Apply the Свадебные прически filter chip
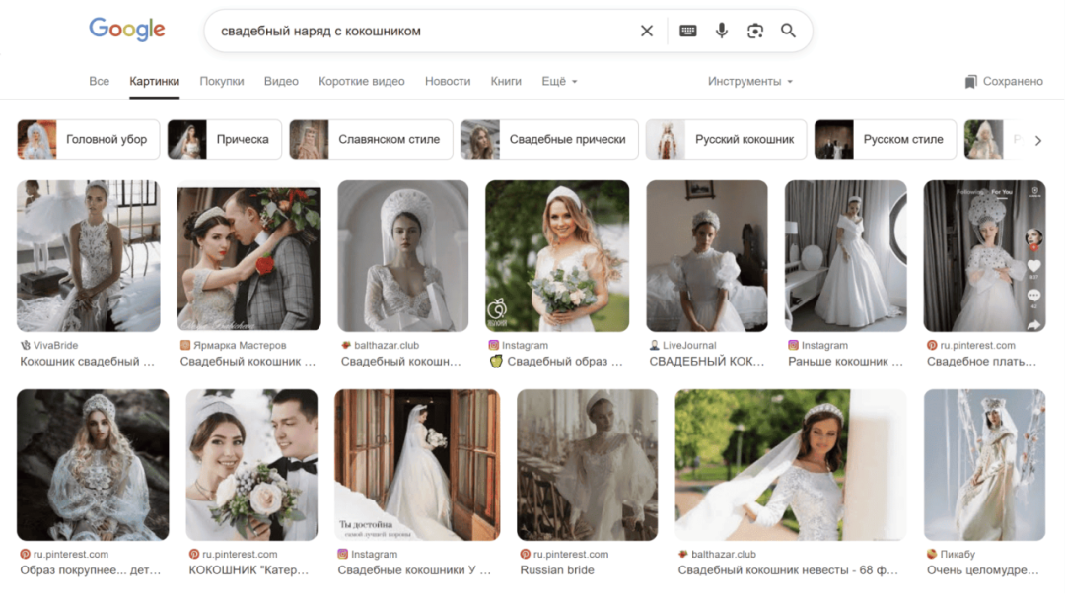 pyautogui.click(x=549, y=140)
